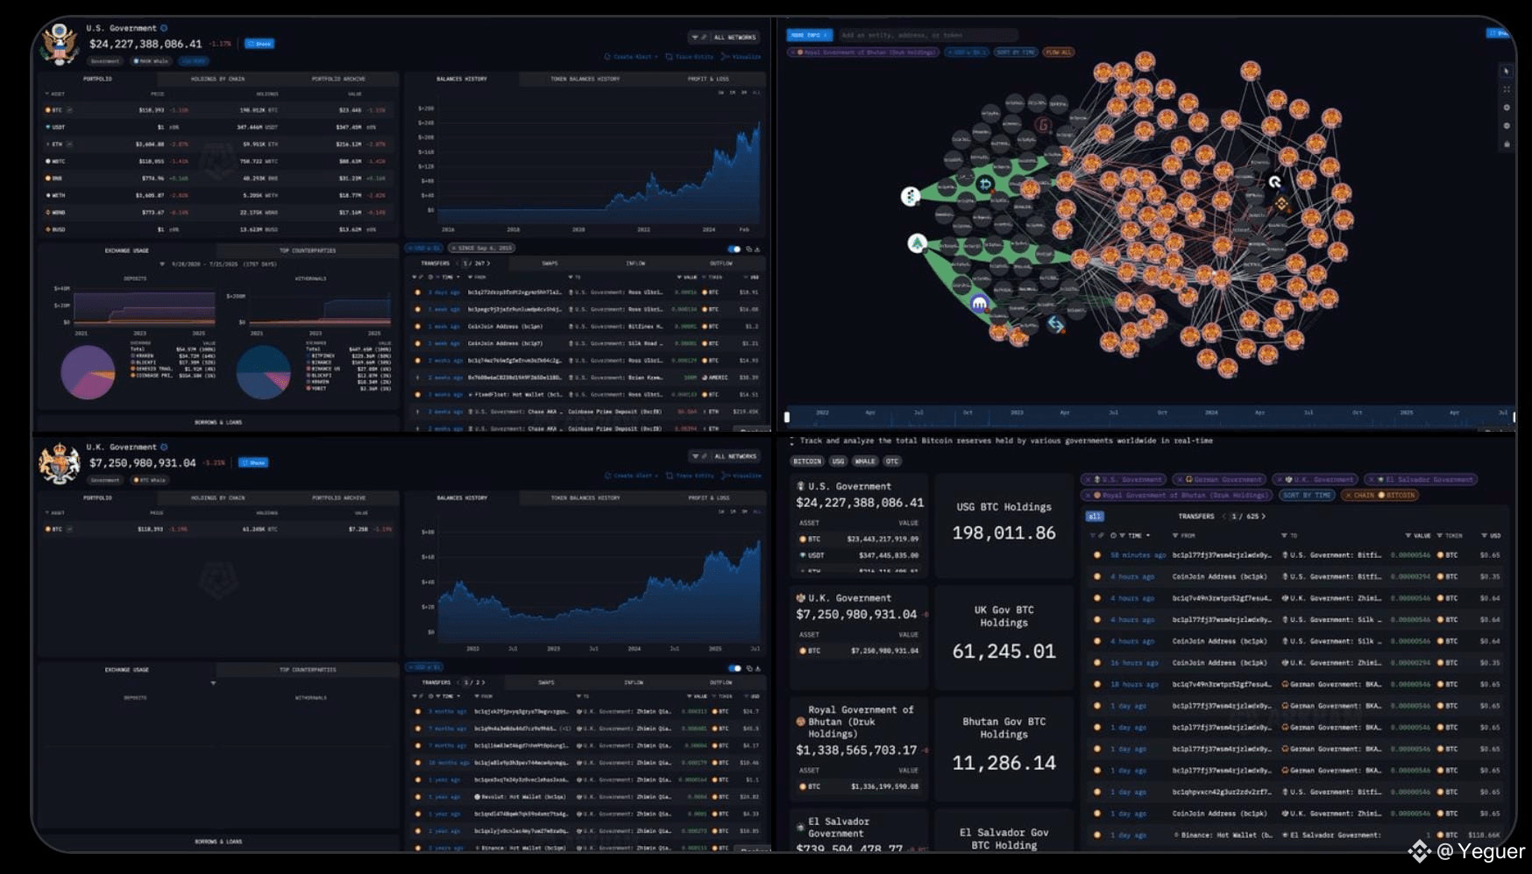Click the copy icon above U.S. transfers table
Viewport: 1532px width, 874px height.
(749, 250)
